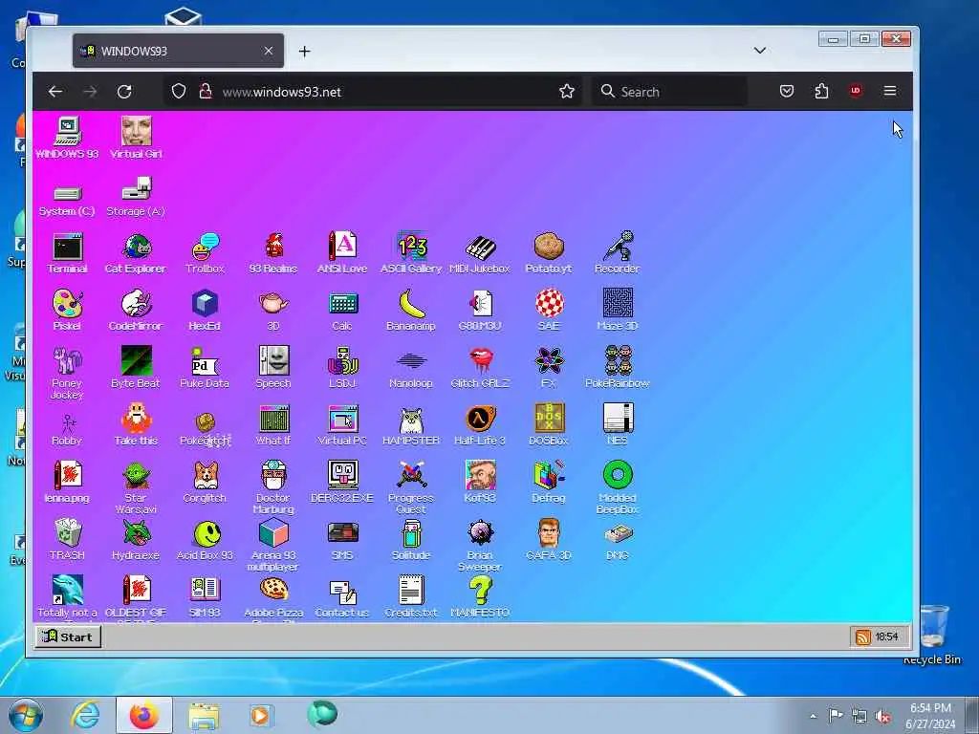Screen dimensions: 979x734
Task: Start the Maze 3D icon
Action: [618, 311]
